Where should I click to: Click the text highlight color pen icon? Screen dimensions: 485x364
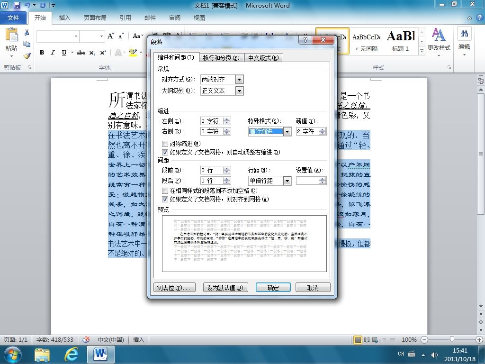click(x=133, y=53)
